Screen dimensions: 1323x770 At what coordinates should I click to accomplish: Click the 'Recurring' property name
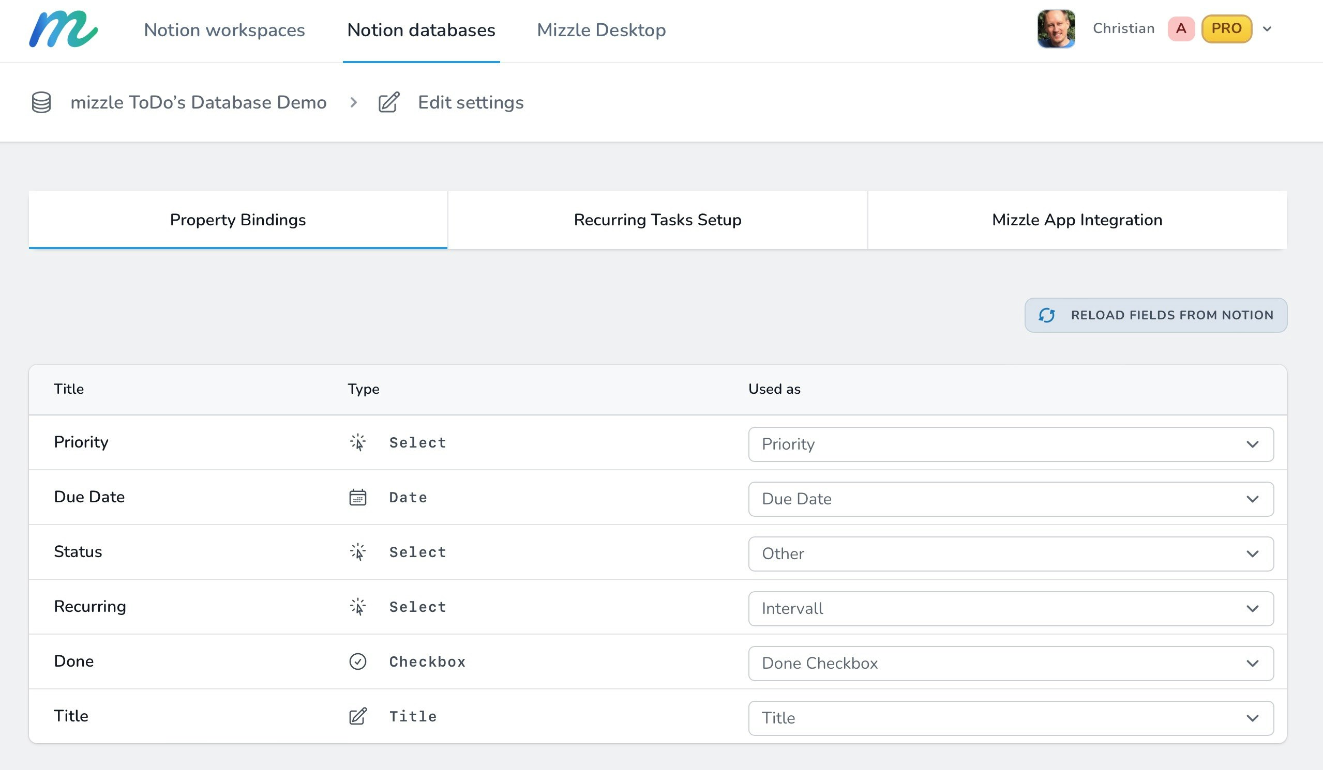(90, 607)
